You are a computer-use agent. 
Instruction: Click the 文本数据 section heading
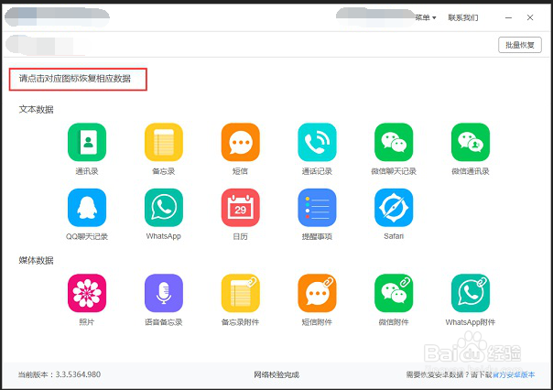pyautogui.click(x=36, y=109)
